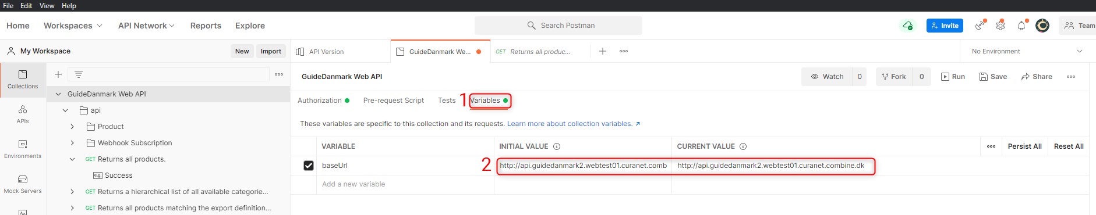Click the Watch button

(827, 77)
